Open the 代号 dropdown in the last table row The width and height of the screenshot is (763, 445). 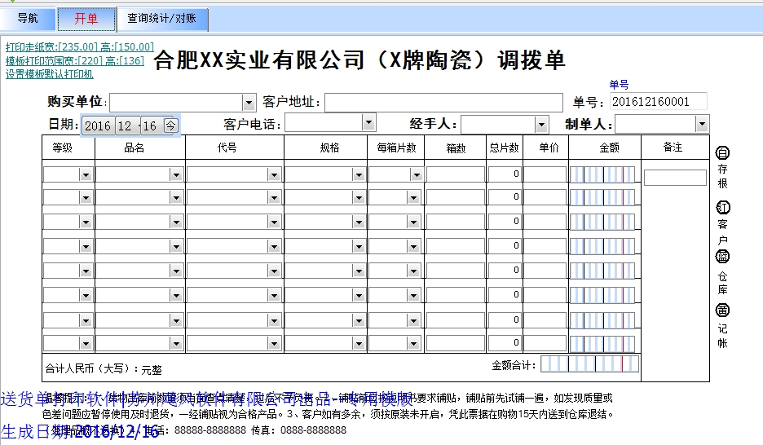coord(274,344)
